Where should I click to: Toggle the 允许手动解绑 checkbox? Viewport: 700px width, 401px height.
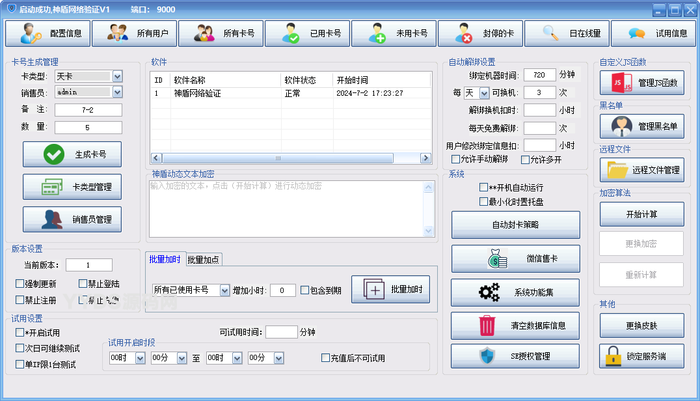click(x=456, y=159)
